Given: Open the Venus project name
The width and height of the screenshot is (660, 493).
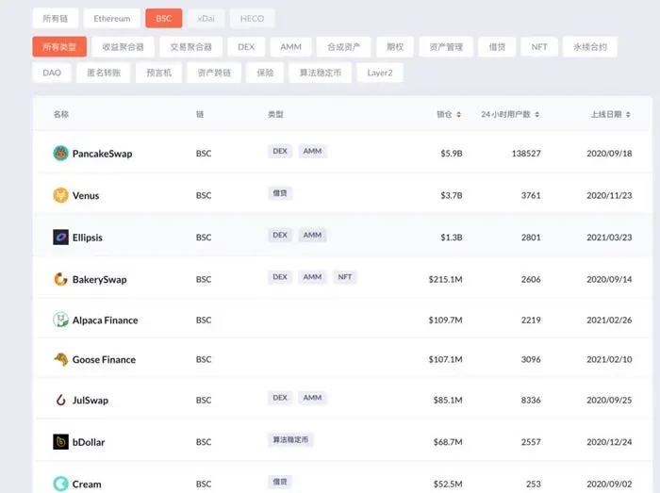Looking at the screenshot, I should 86,196.
